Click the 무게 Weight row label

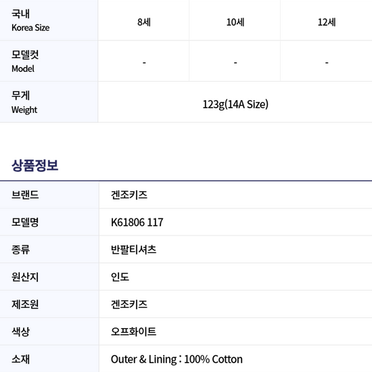pyautogui.click(x=24, y=102)
